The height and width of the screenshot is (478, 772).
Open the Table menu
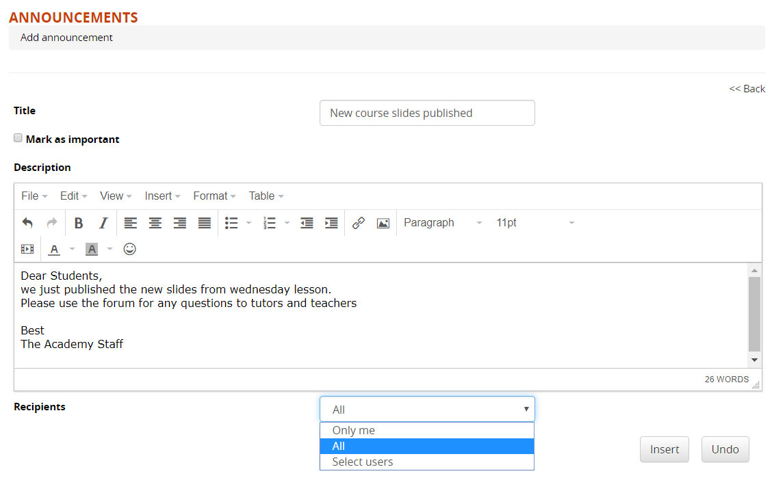[x=266, y=196]
